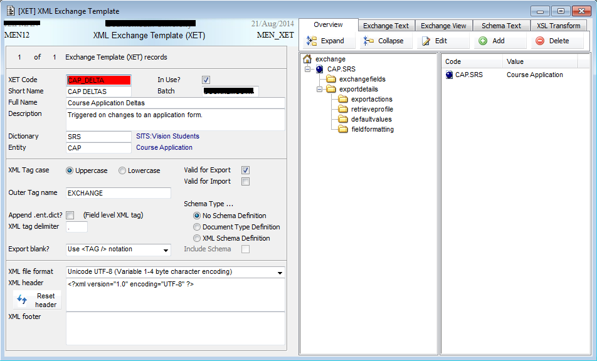Enable the Valid for Import checkbox
Viewport: 597px width, 361px height.
pyautogui.click(x=246, y=182)
